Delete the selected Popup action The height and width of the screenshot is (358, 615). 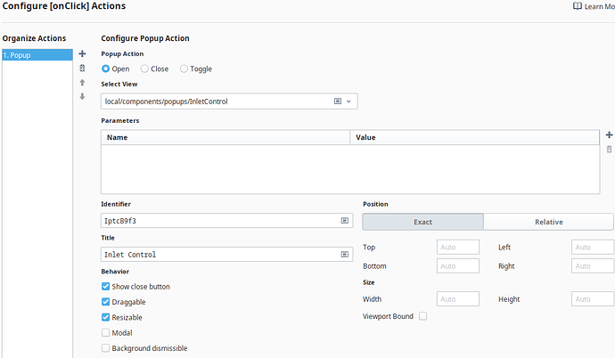click(x=82, y=68)
